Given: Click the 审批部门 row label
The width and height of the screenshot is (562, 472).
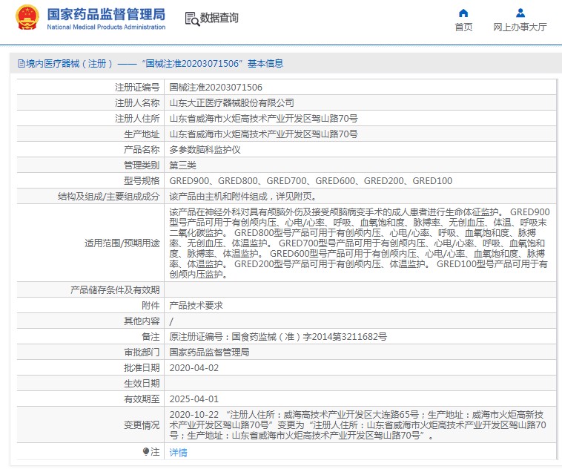Looking at the screenshot, I should (142, 353).
